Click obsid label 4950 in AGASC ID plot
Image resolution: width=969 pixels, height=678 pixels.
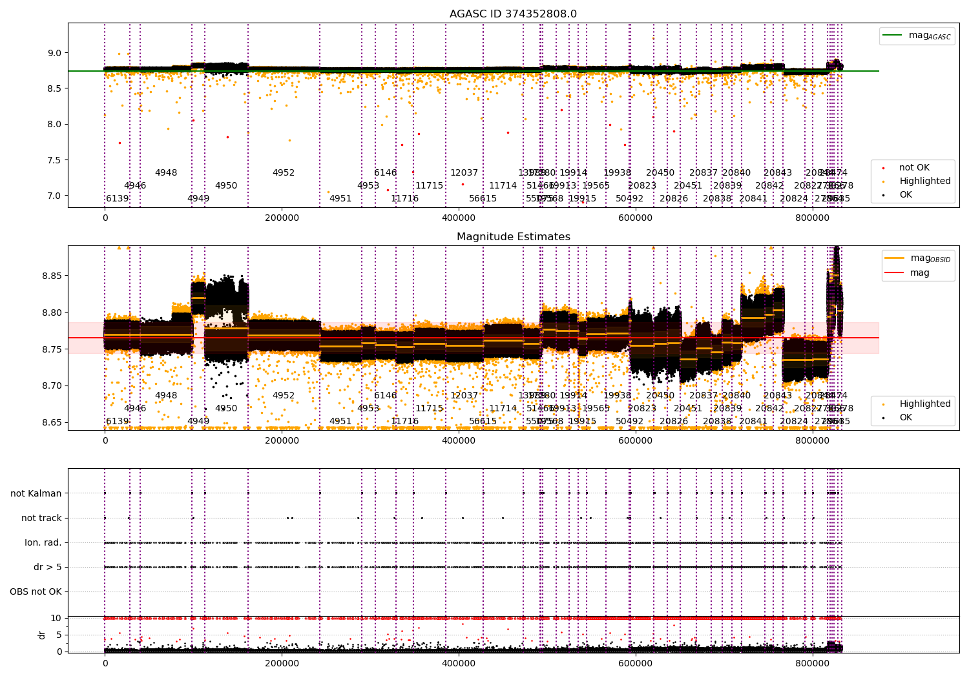pyautogui.click(x=226, y=186)
